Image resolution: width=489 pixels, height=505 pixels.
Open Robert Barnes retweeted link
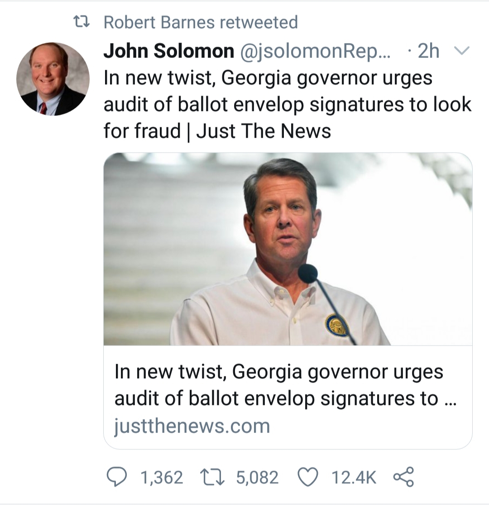(x=201, y=22)
